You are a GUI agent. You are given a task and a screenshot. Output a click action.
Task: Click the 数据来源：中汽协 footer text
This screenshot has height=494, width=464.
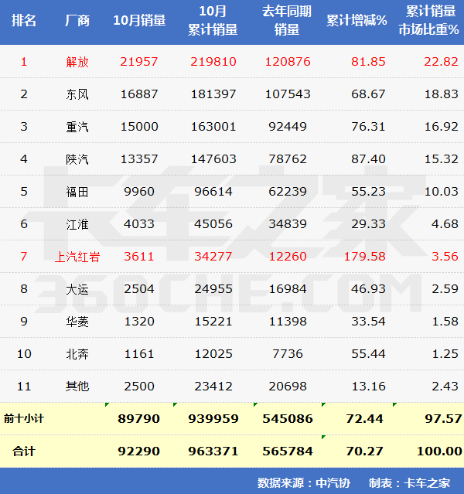pos(304,482)
